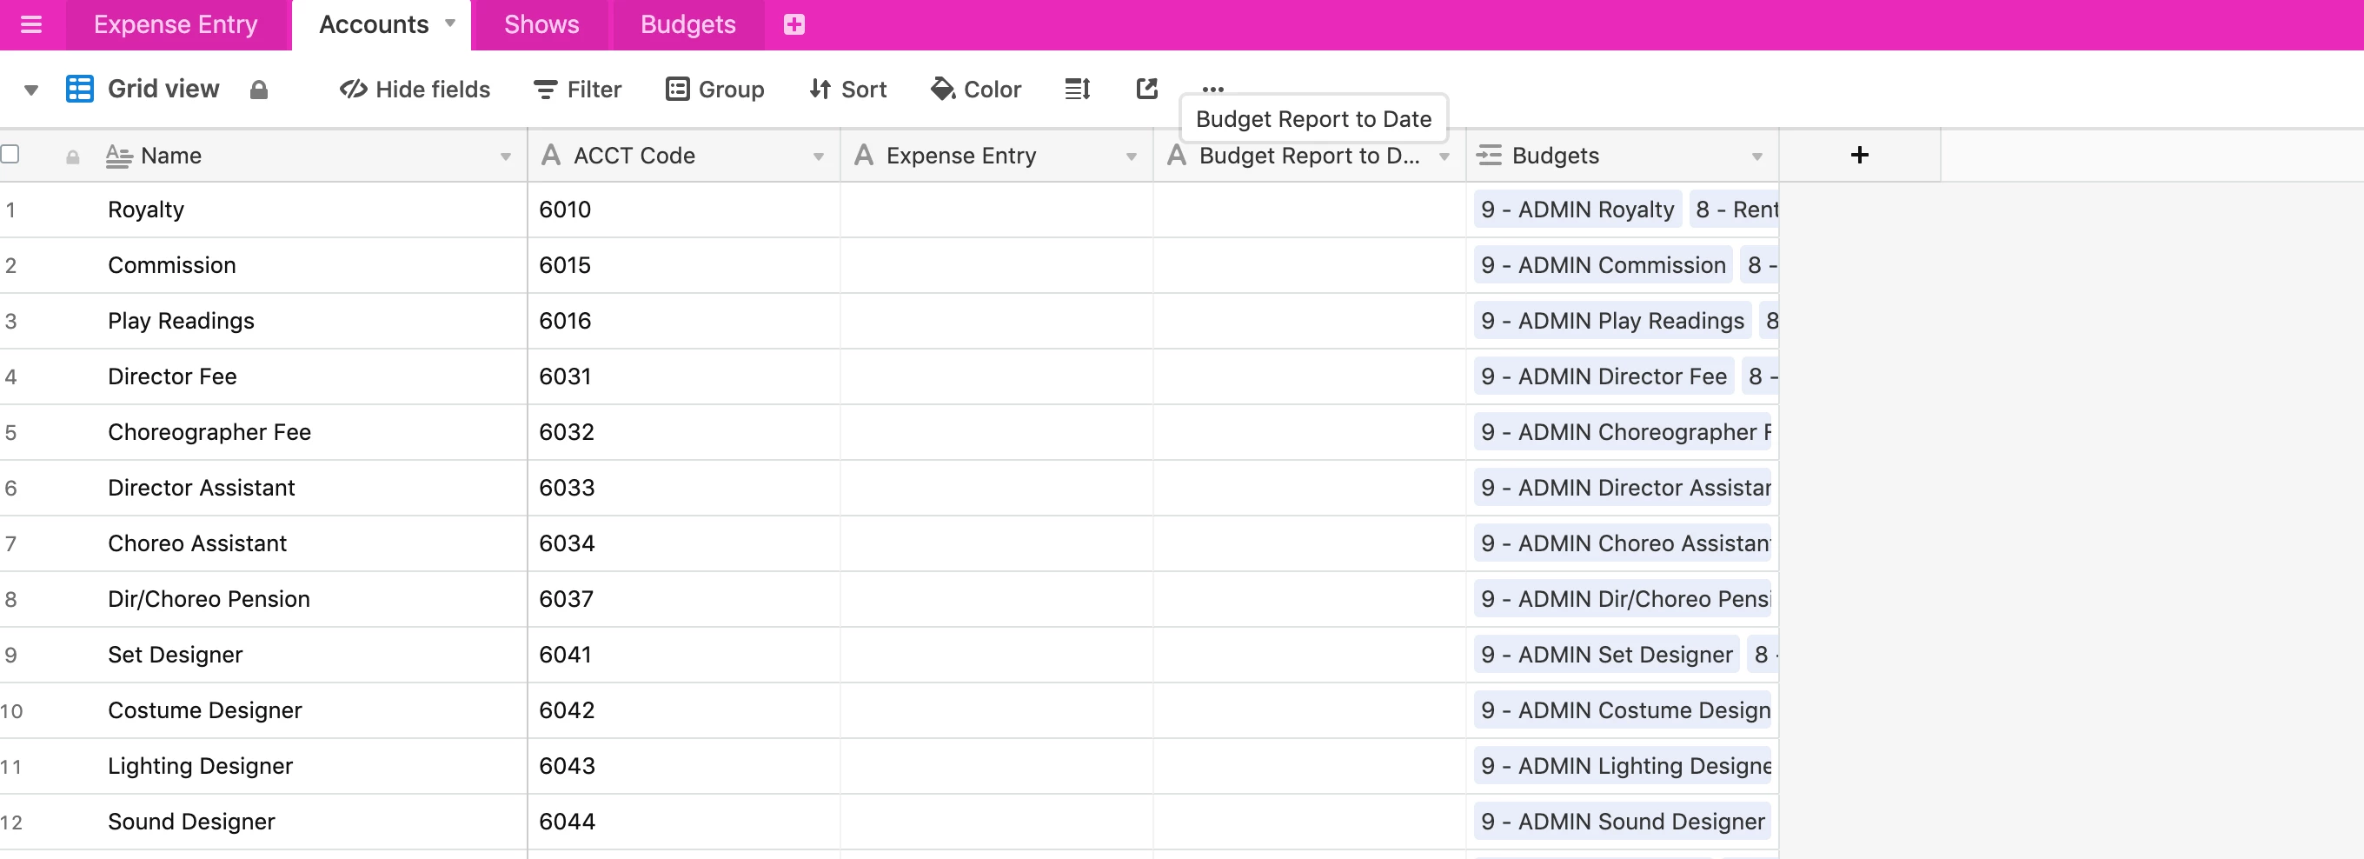Open ACCT Code column dropdown arrow
This screenshot has height=859, width=2364.
819,156
